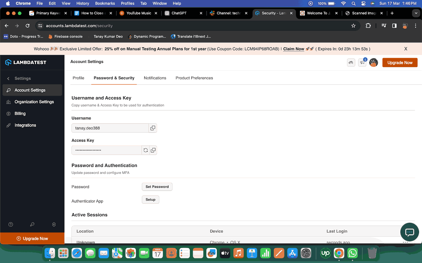Image resolution: width=422 pixels, height=263 pixels.
Task: Open the LambdaTest chat bubble widget
Action: pyautogui.click(x=409, y=232)
